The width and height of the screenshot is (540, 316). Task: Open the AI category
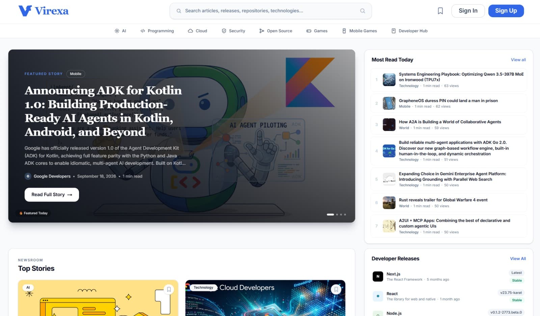point(120,31)
